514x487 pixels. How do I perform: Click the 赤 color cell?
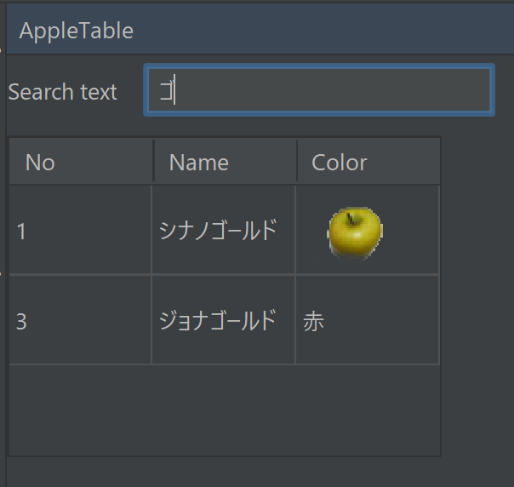point(367,321)
